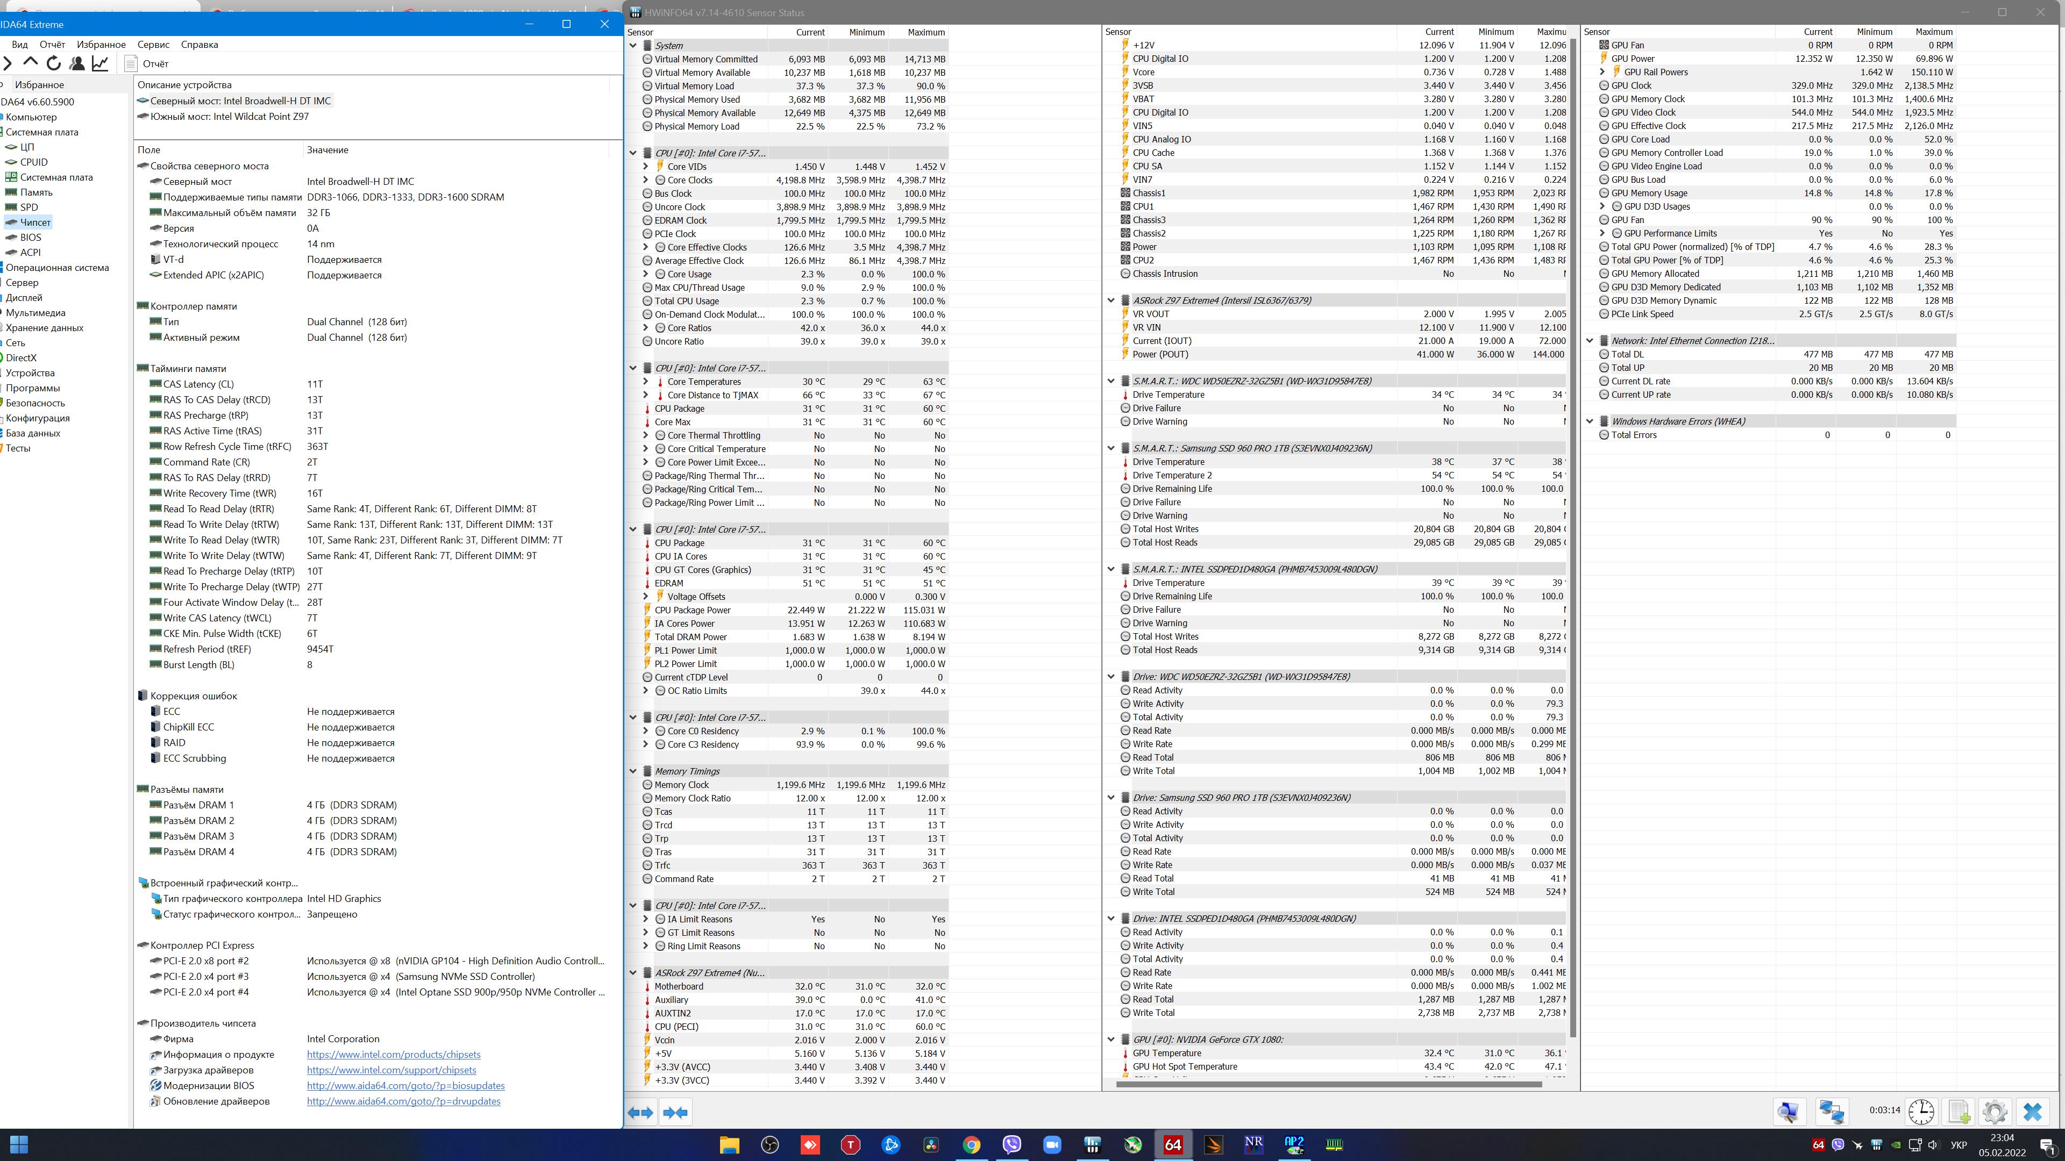
Task: Click HWiNFO log file icon with plus
Action: 1959,1112
